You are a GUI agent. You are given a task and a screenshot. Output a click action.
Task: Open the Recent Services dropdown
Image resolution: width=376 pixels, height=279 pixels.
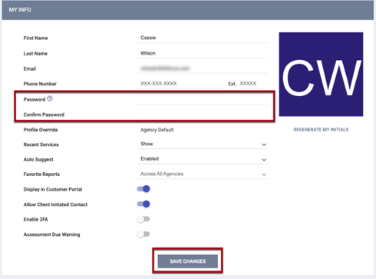point(203,144)
